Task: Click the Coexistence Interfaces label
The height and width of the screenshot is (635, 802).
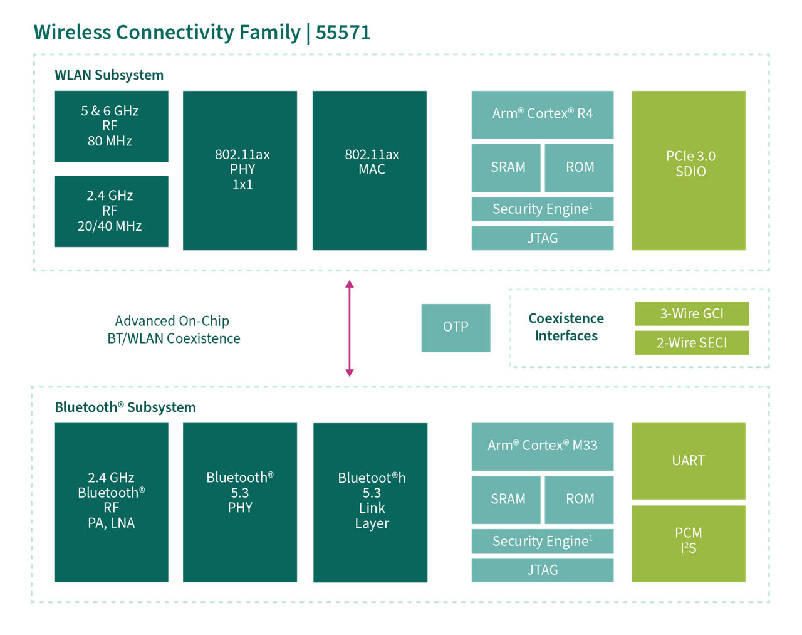Action: pyautogui.click(x=566, y=327)
